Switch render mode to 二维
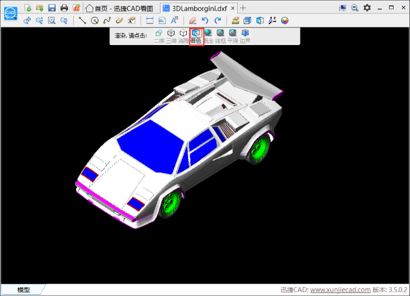Image resolution: width=410 pixels, height=296 pixels. [x=159, y=36]
